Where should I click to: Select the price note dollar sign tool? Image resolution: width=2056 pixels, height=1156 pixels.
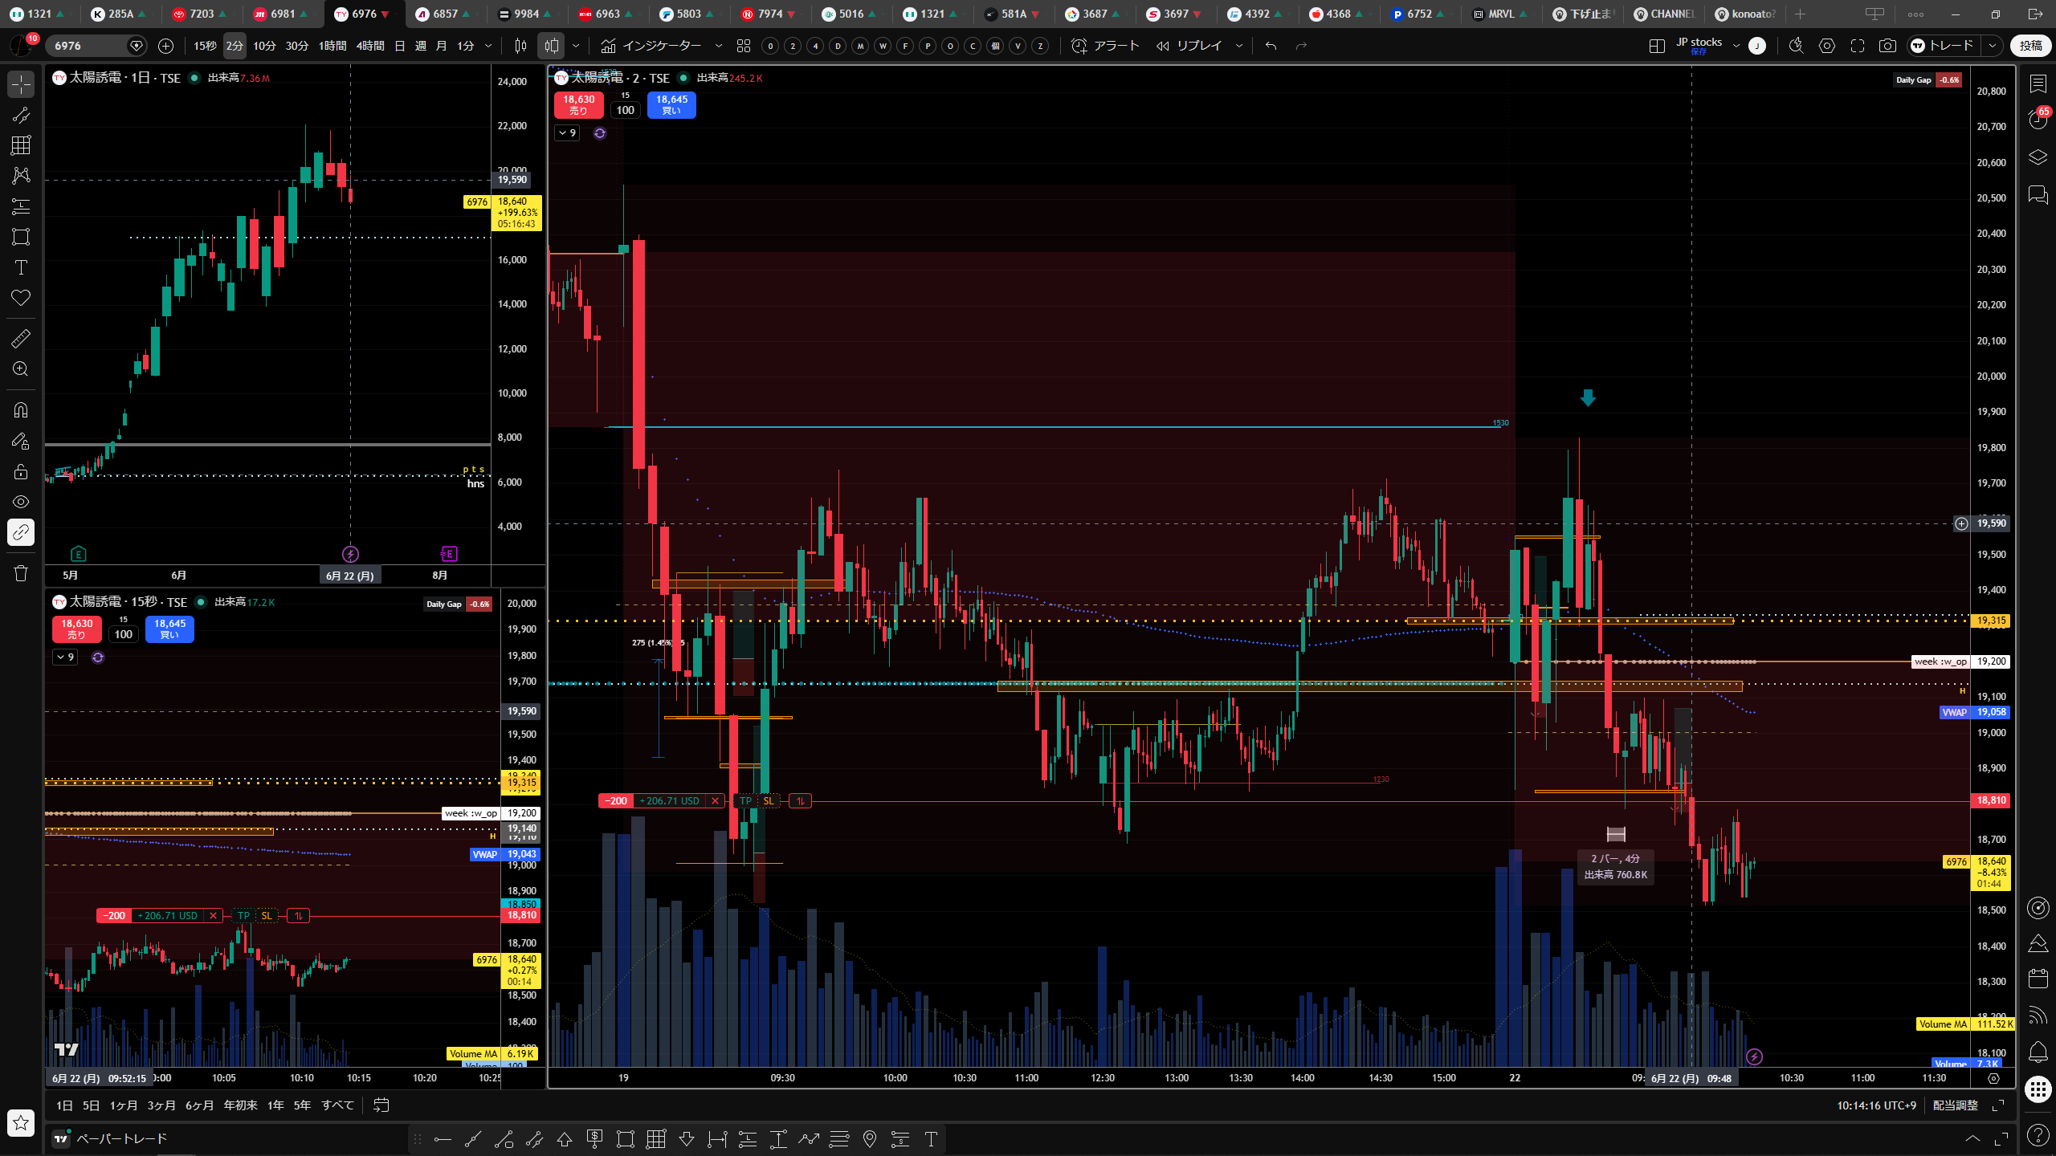click(x=595, y=1138)
